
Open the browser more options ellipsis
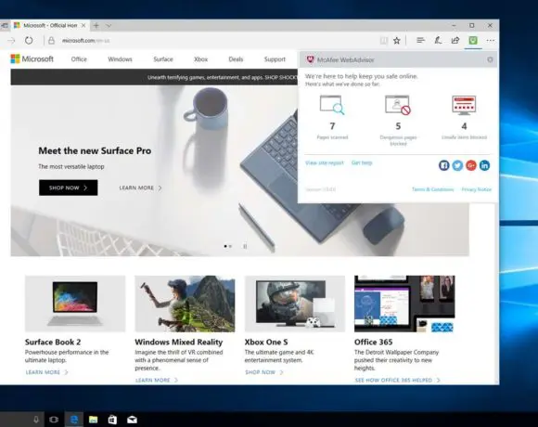pos(491,41)
